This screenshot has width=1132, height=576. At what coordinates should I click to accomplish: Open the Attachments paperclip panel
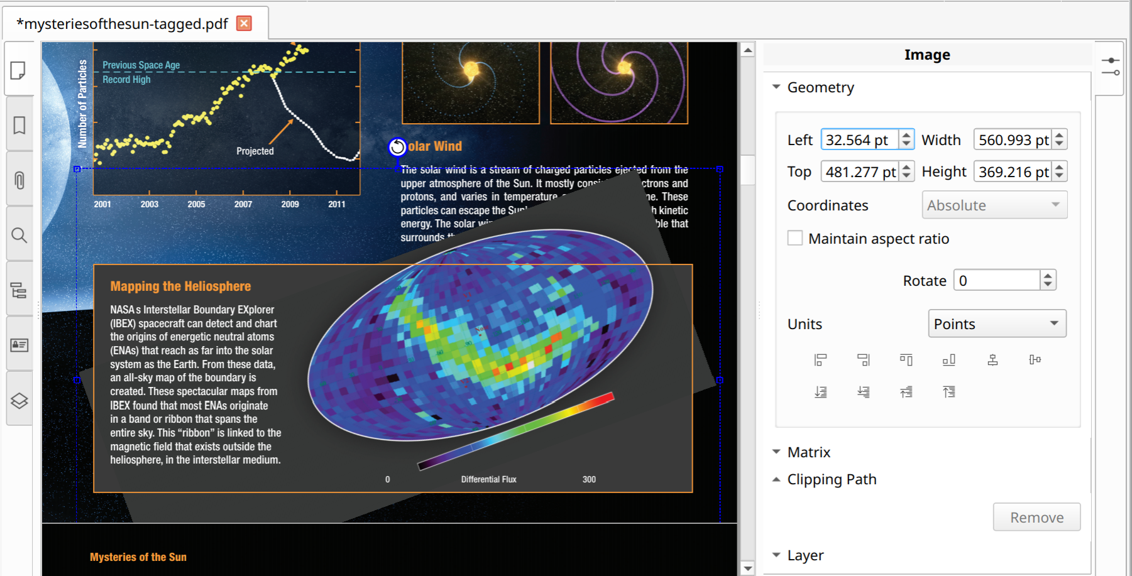(19, 180)
